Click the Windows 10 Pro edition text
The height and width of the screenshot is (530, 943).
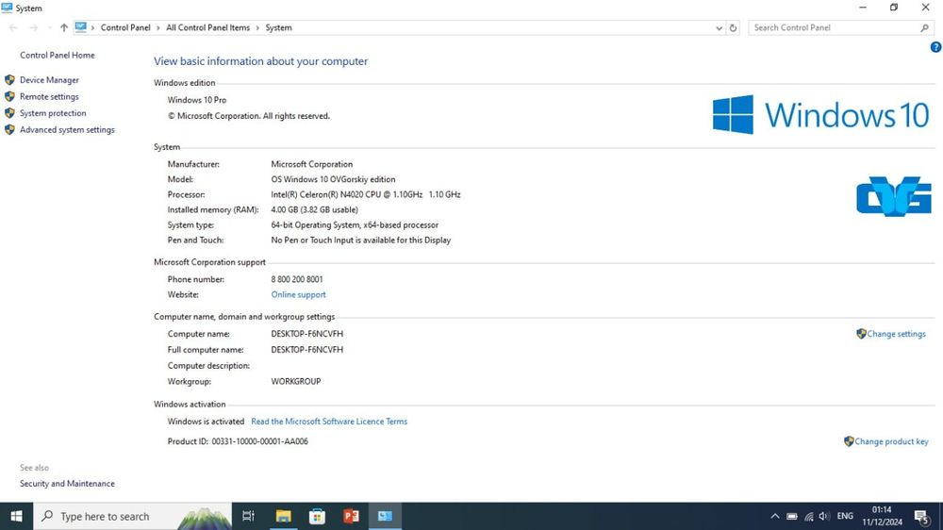coord(197,101)
